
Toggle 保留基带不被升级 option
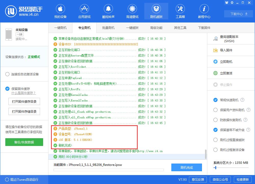[215, 130]
